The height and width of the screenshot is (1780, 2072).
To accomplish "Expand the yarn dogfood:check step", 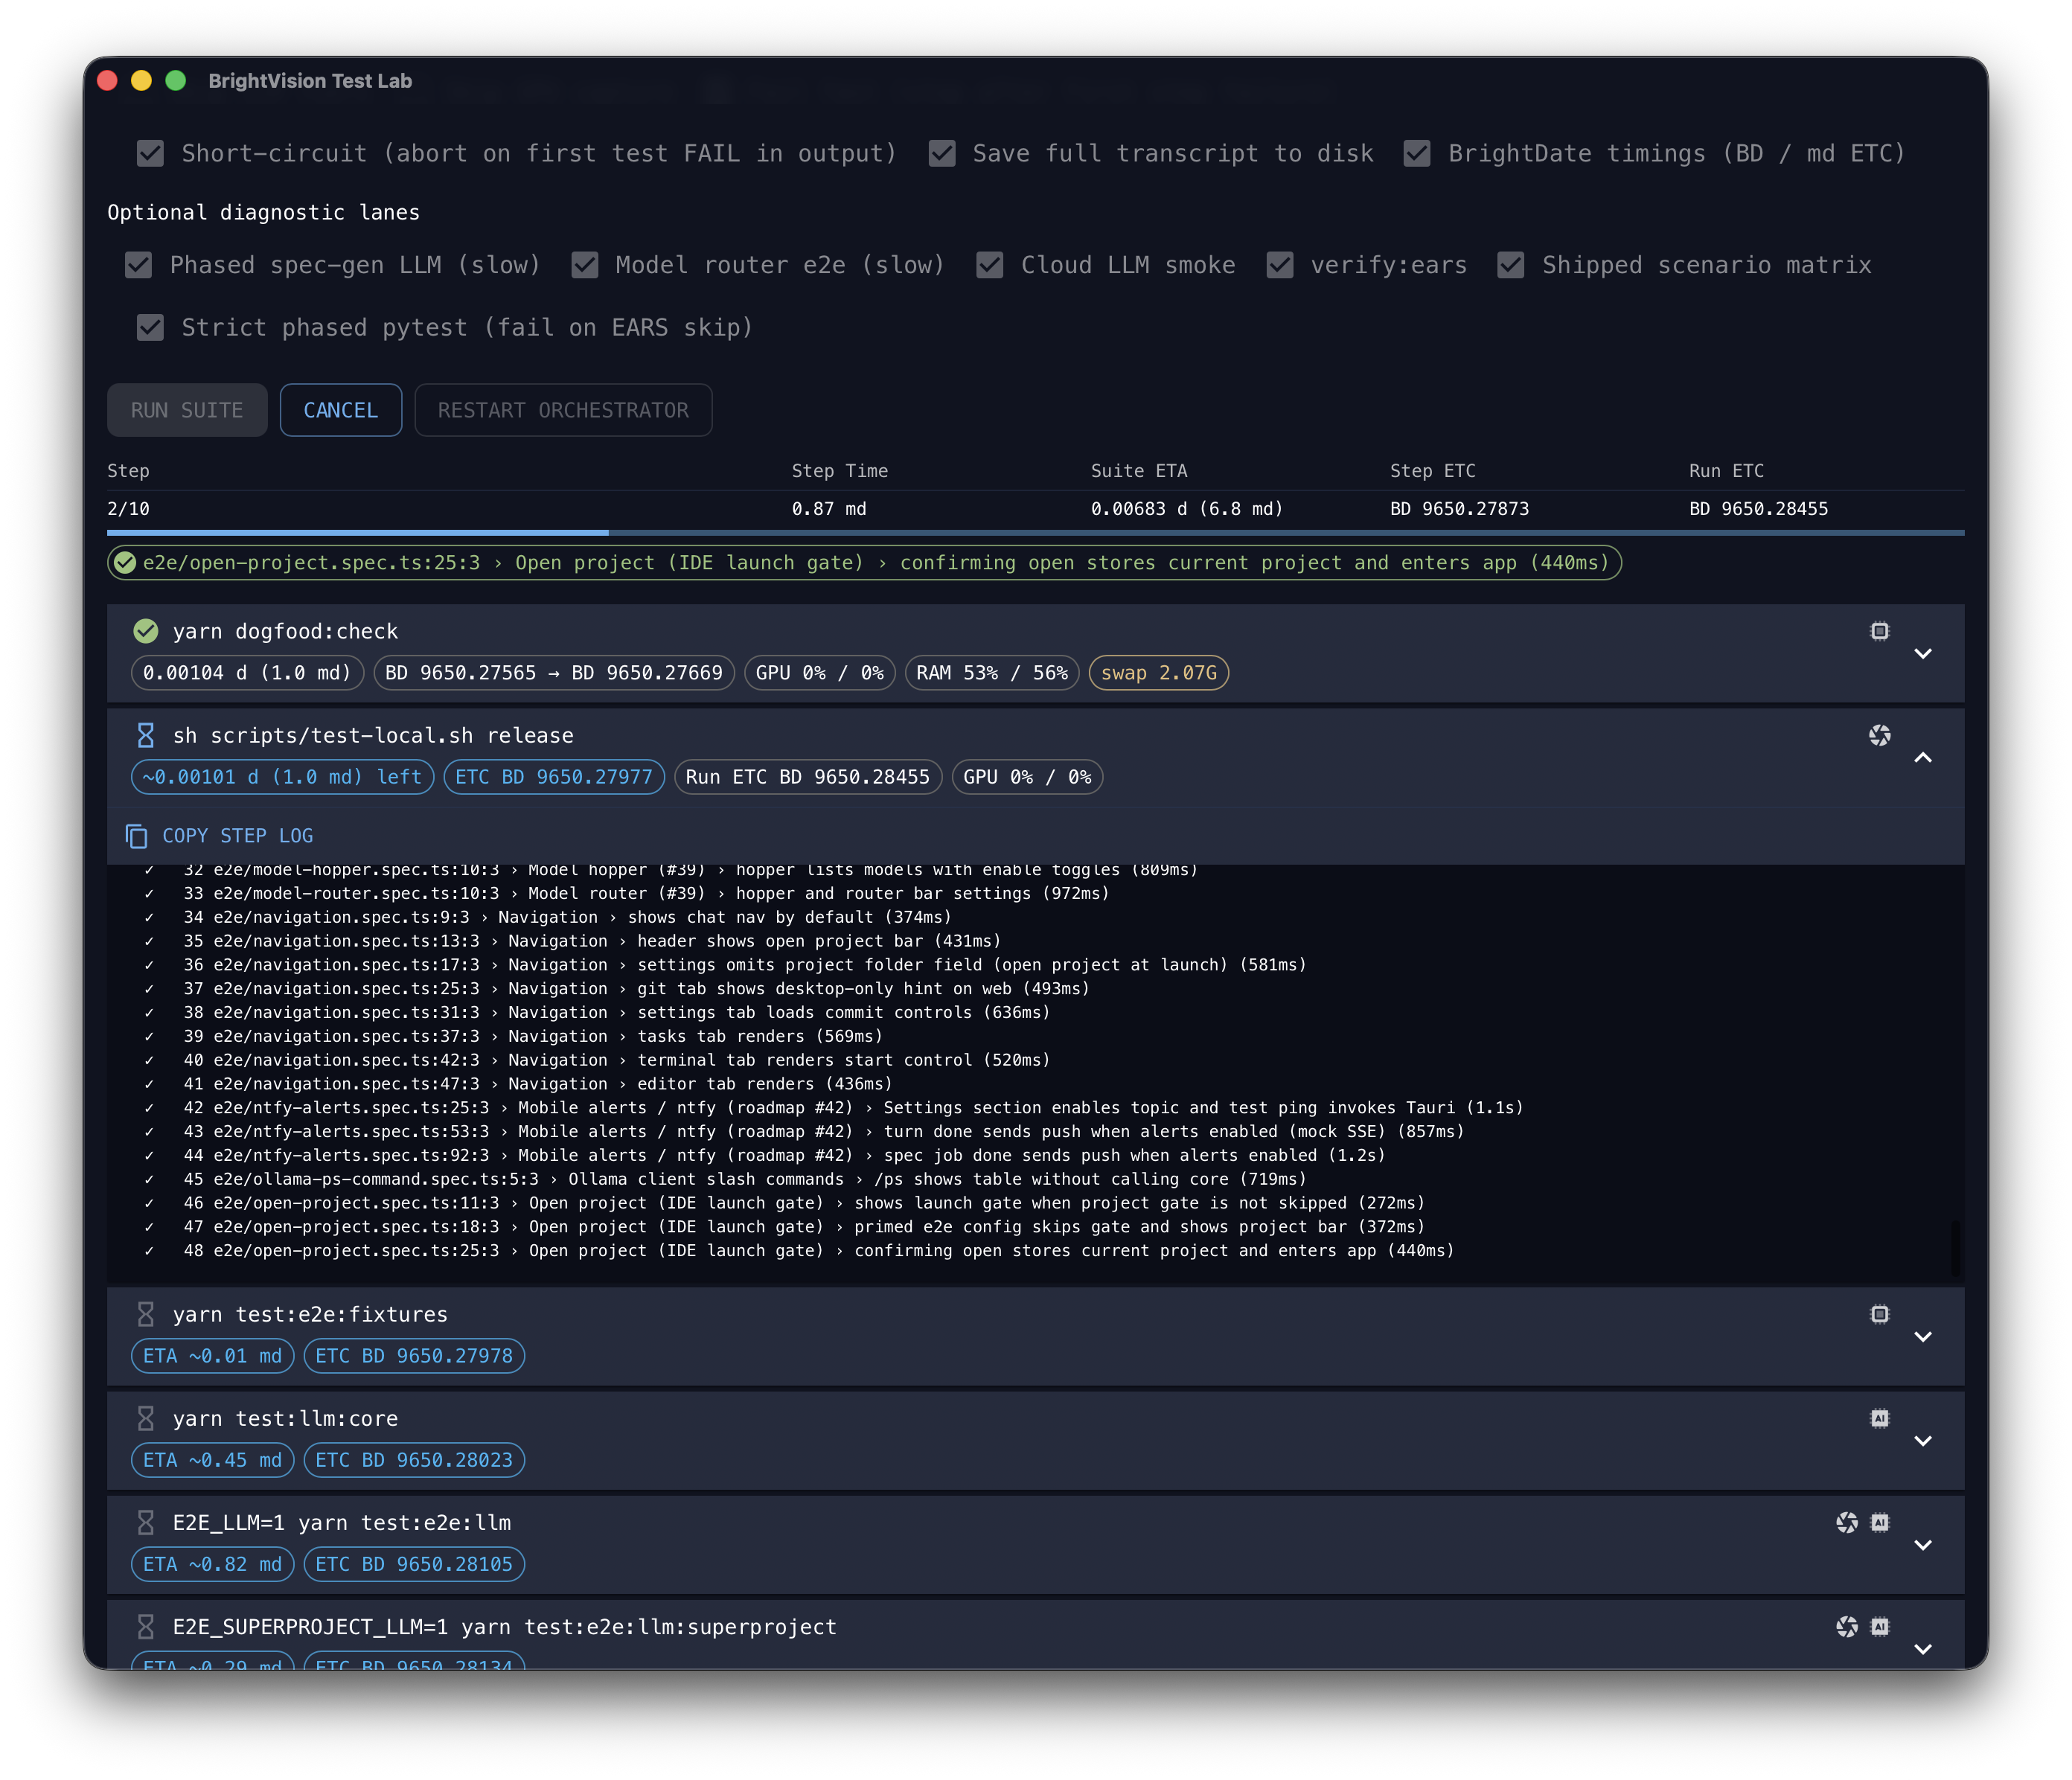I will [1922, 653].
